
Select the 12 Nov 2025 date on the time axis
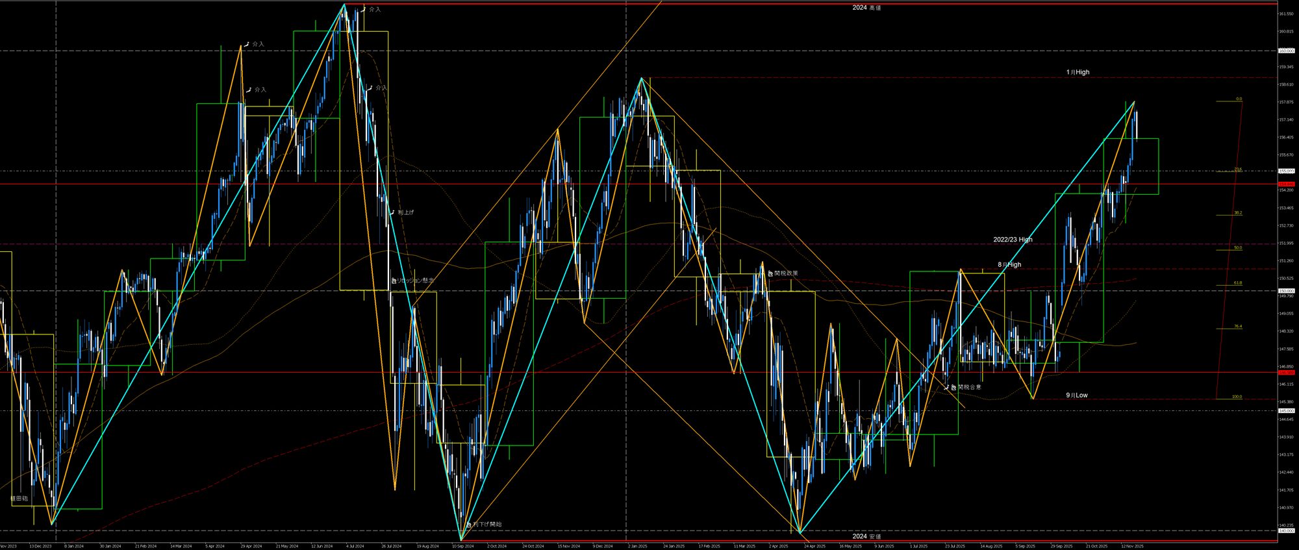point(1131,546)
